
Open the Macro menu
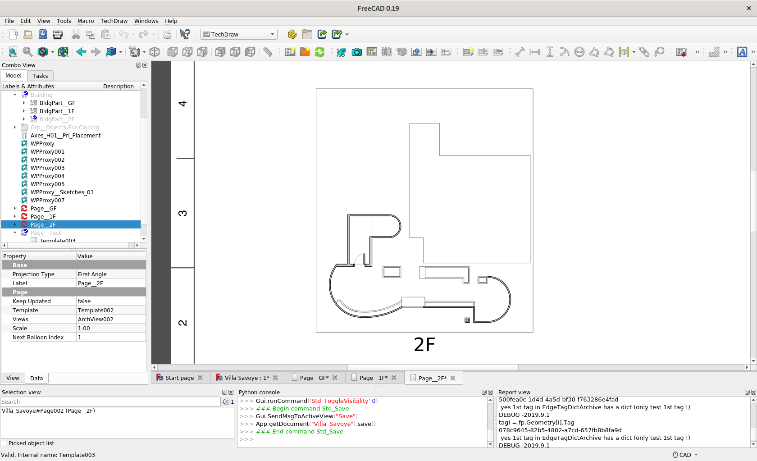86,21
